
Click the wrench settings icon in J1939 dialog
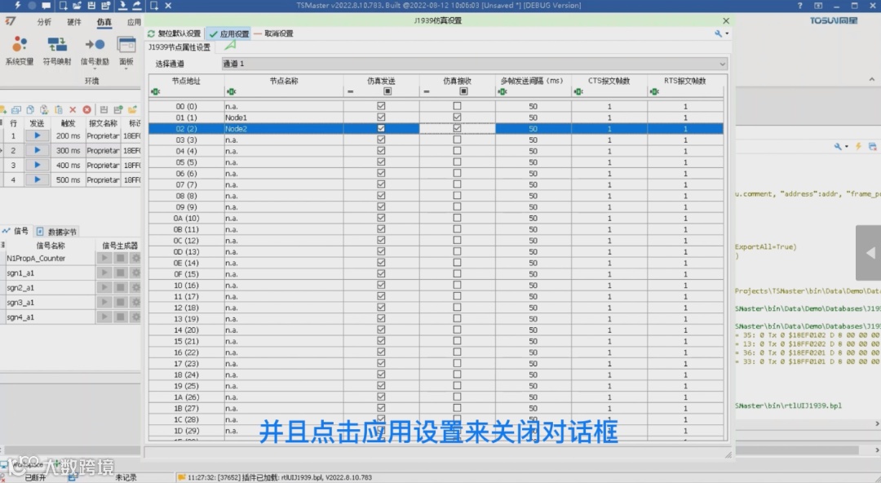click(718, 33)
